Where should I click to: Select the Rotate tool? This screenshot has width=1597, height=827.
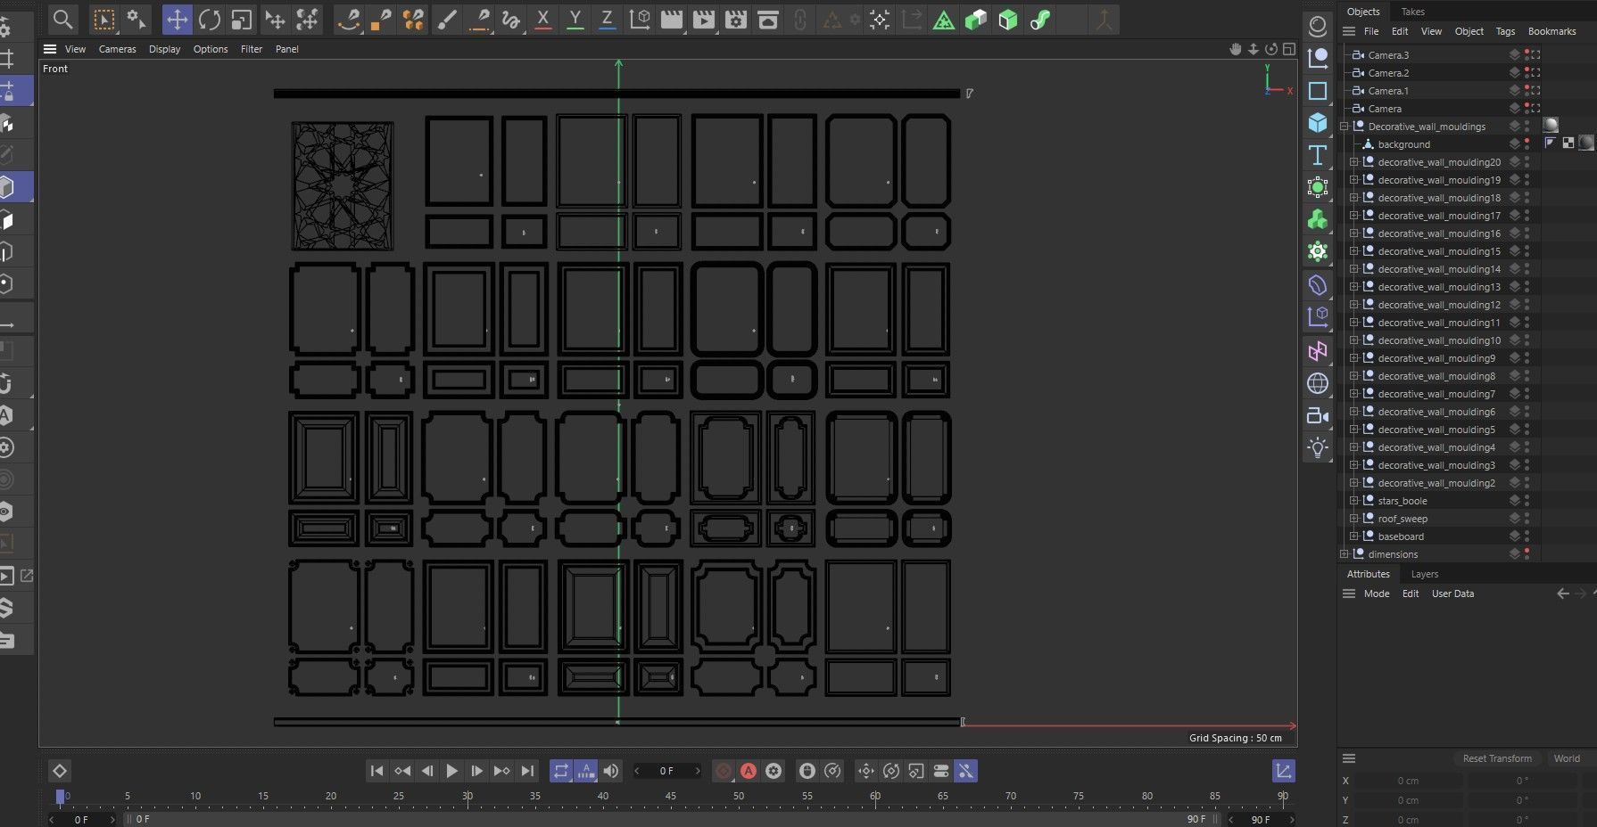(x=210, y=19)
